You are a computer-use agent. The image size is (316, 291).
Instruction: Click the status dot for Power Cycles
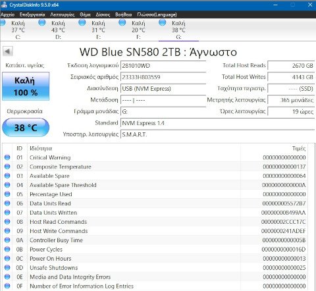pyautogui.click(x=7, y=250)
